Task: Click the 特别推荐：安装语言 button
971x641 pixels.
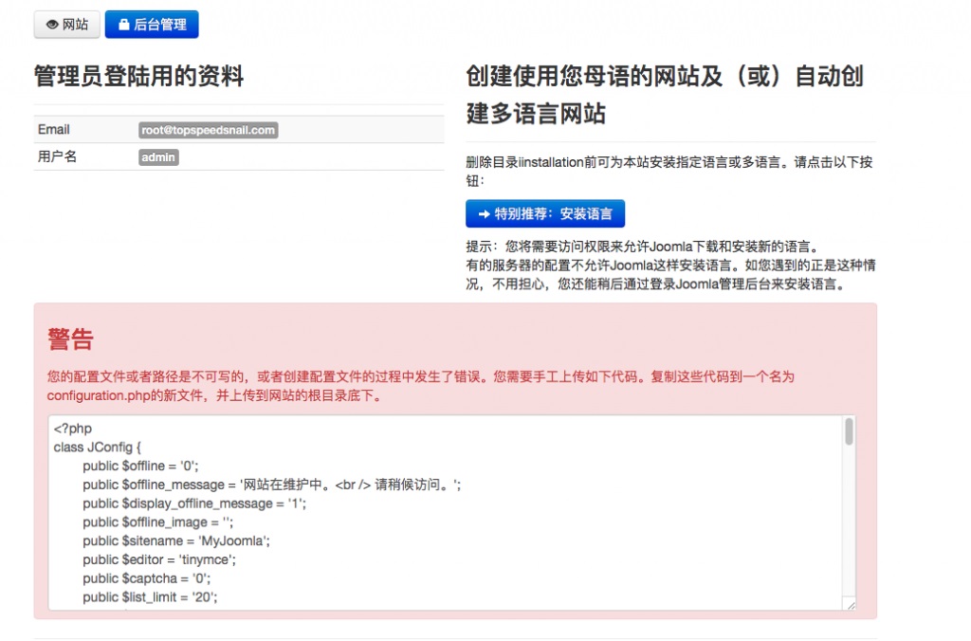Action: pos(545,213)
